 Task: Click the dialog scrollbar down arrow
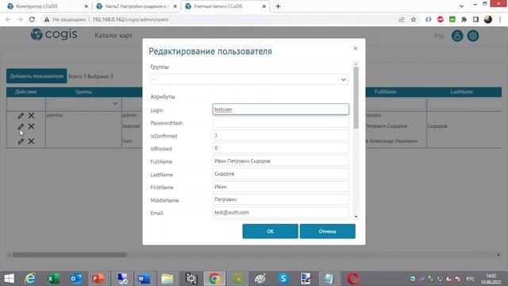(356, 217)
